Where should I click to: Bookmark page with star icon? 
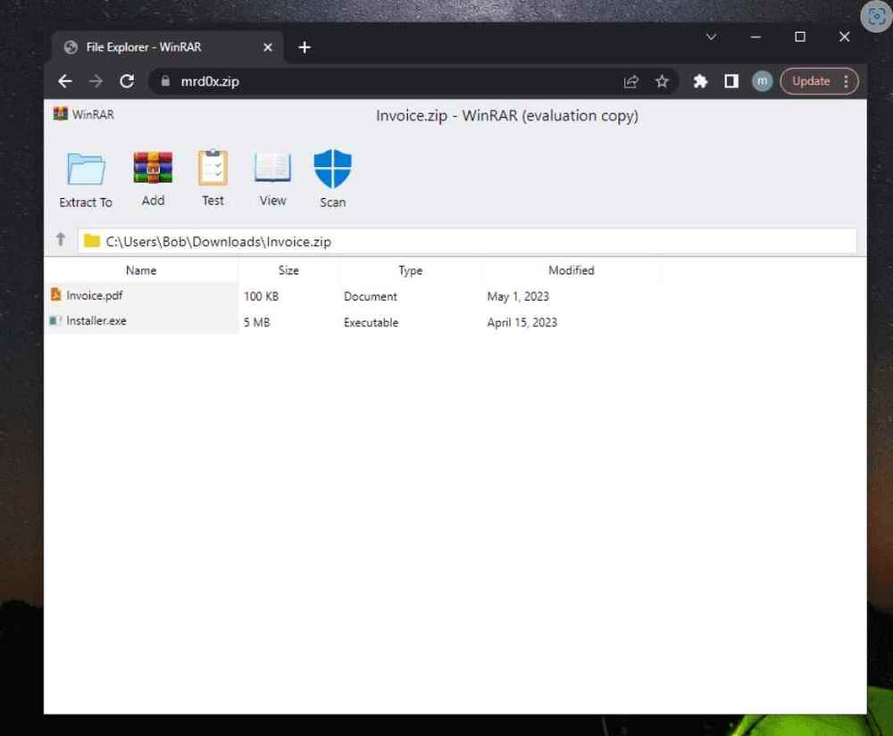pos(662,81)
